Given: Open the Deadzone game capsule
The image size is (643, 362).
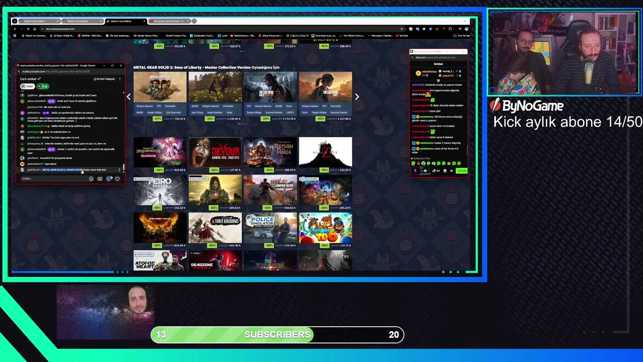Looking at the screenshot, I should coord(215,261).
